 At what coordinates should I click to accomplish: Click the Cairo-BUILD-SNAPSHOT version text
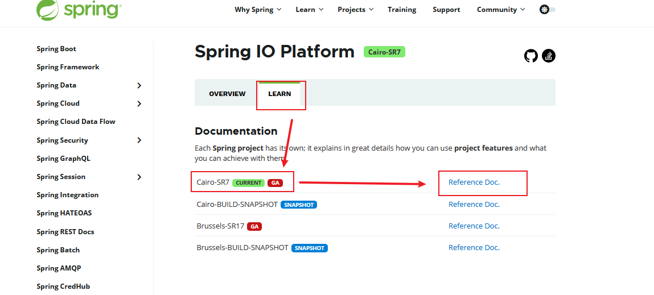click(x=237, y=204)
